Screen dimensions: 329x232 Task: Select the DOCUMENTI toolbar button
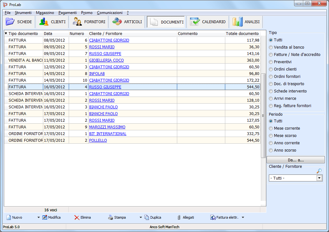point(166,22)
